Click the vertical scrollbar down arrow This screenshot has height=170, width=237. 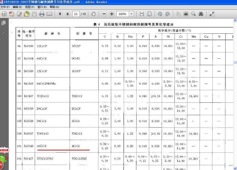click(x=235, y=168)
